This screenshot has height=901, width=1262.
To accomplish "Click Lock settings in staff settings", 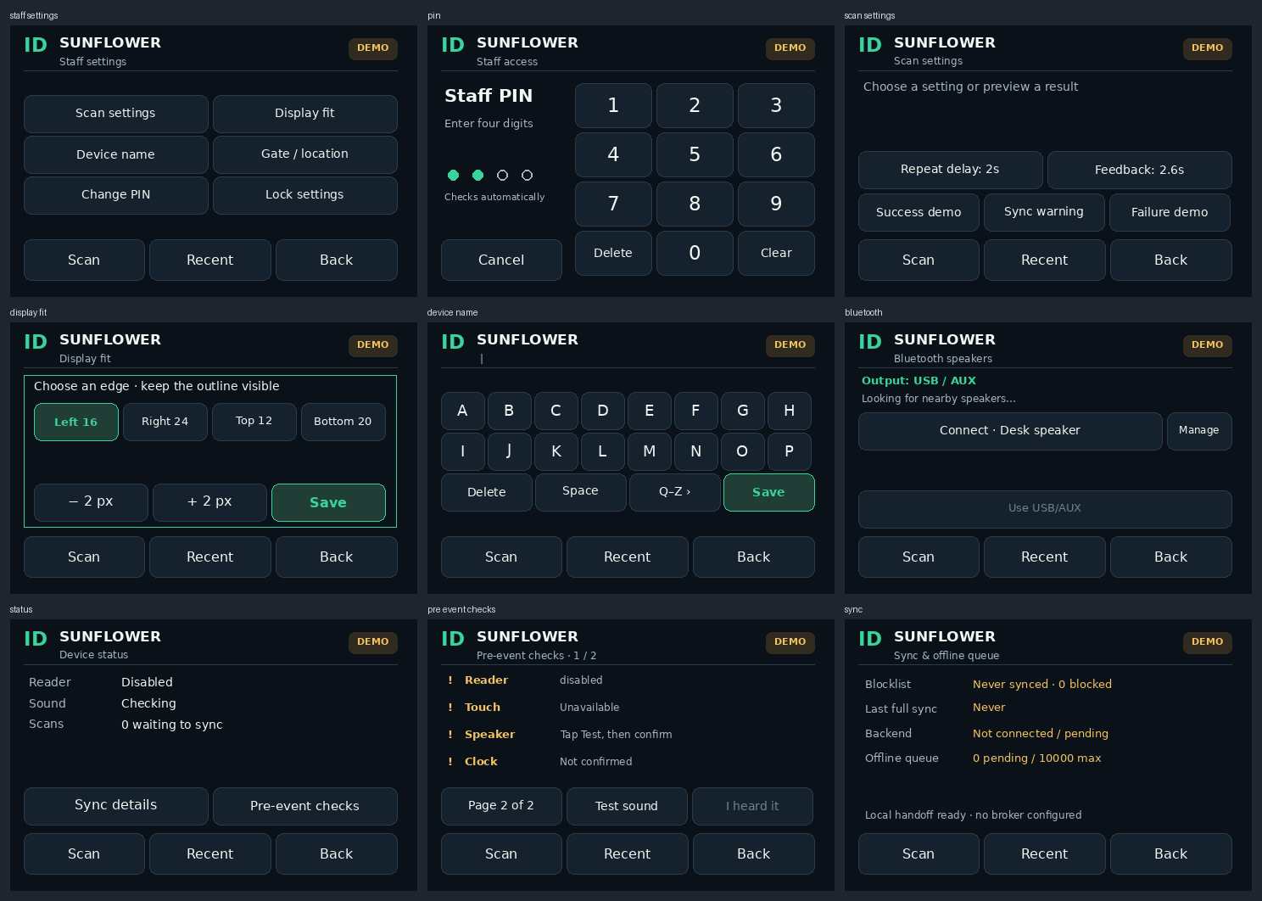I will point(304,195).
